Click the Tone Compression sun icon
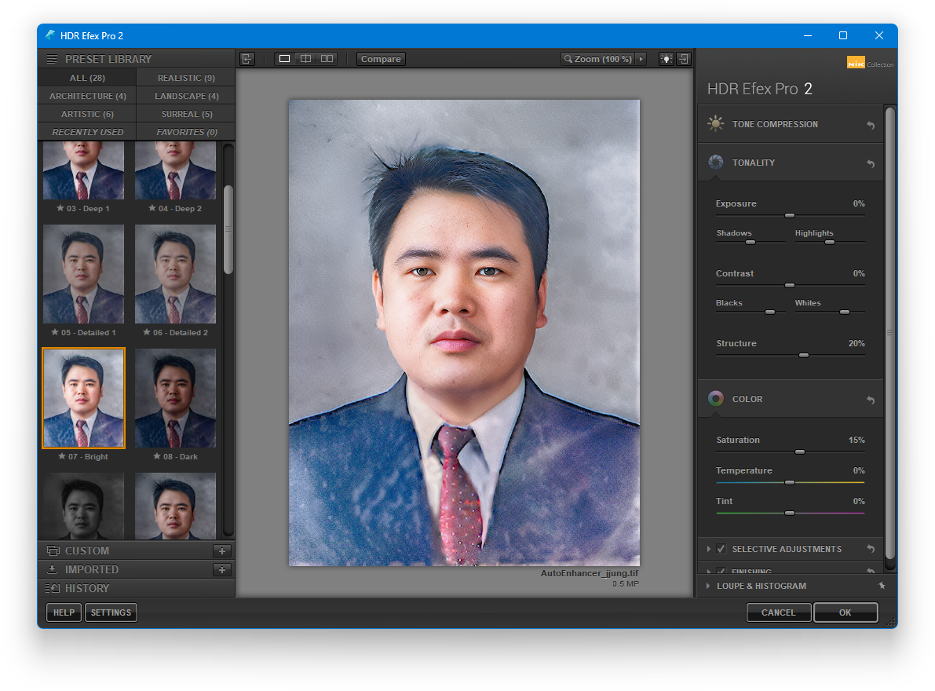Image resolution: width=935 pixels, height=691 pixels. tap(715, 124)
